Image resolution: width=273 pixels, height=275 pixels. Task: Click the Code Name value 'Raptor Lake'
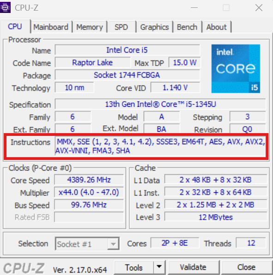pyautogui.click(x=92, y=62)
